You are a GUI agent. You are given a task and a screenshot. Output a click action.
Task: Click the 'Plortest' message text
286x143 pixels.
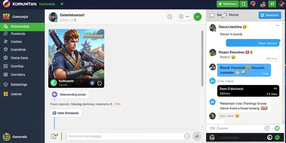point(225,57)
